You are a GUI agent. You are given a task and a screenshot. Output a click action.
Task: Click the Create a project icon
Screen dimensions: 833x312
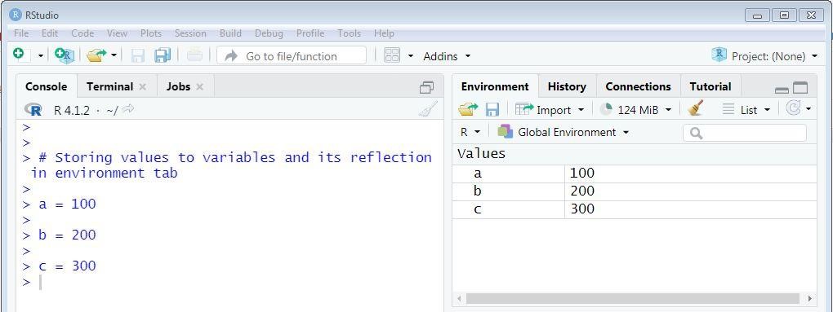[x=65, y=55]
